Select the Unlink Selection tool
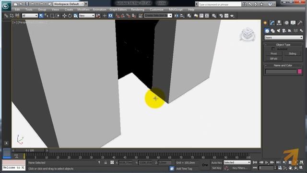 (12, 16)
